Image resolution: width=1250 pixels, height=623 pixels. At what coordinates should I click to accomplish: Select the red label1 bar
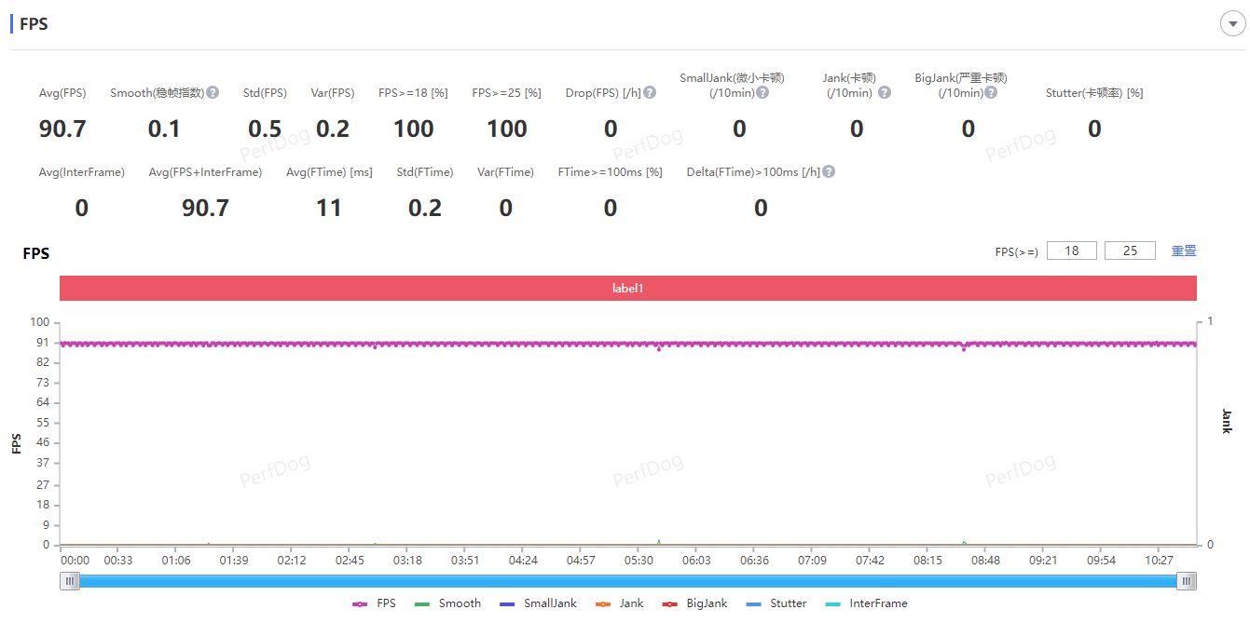[628, 289]
